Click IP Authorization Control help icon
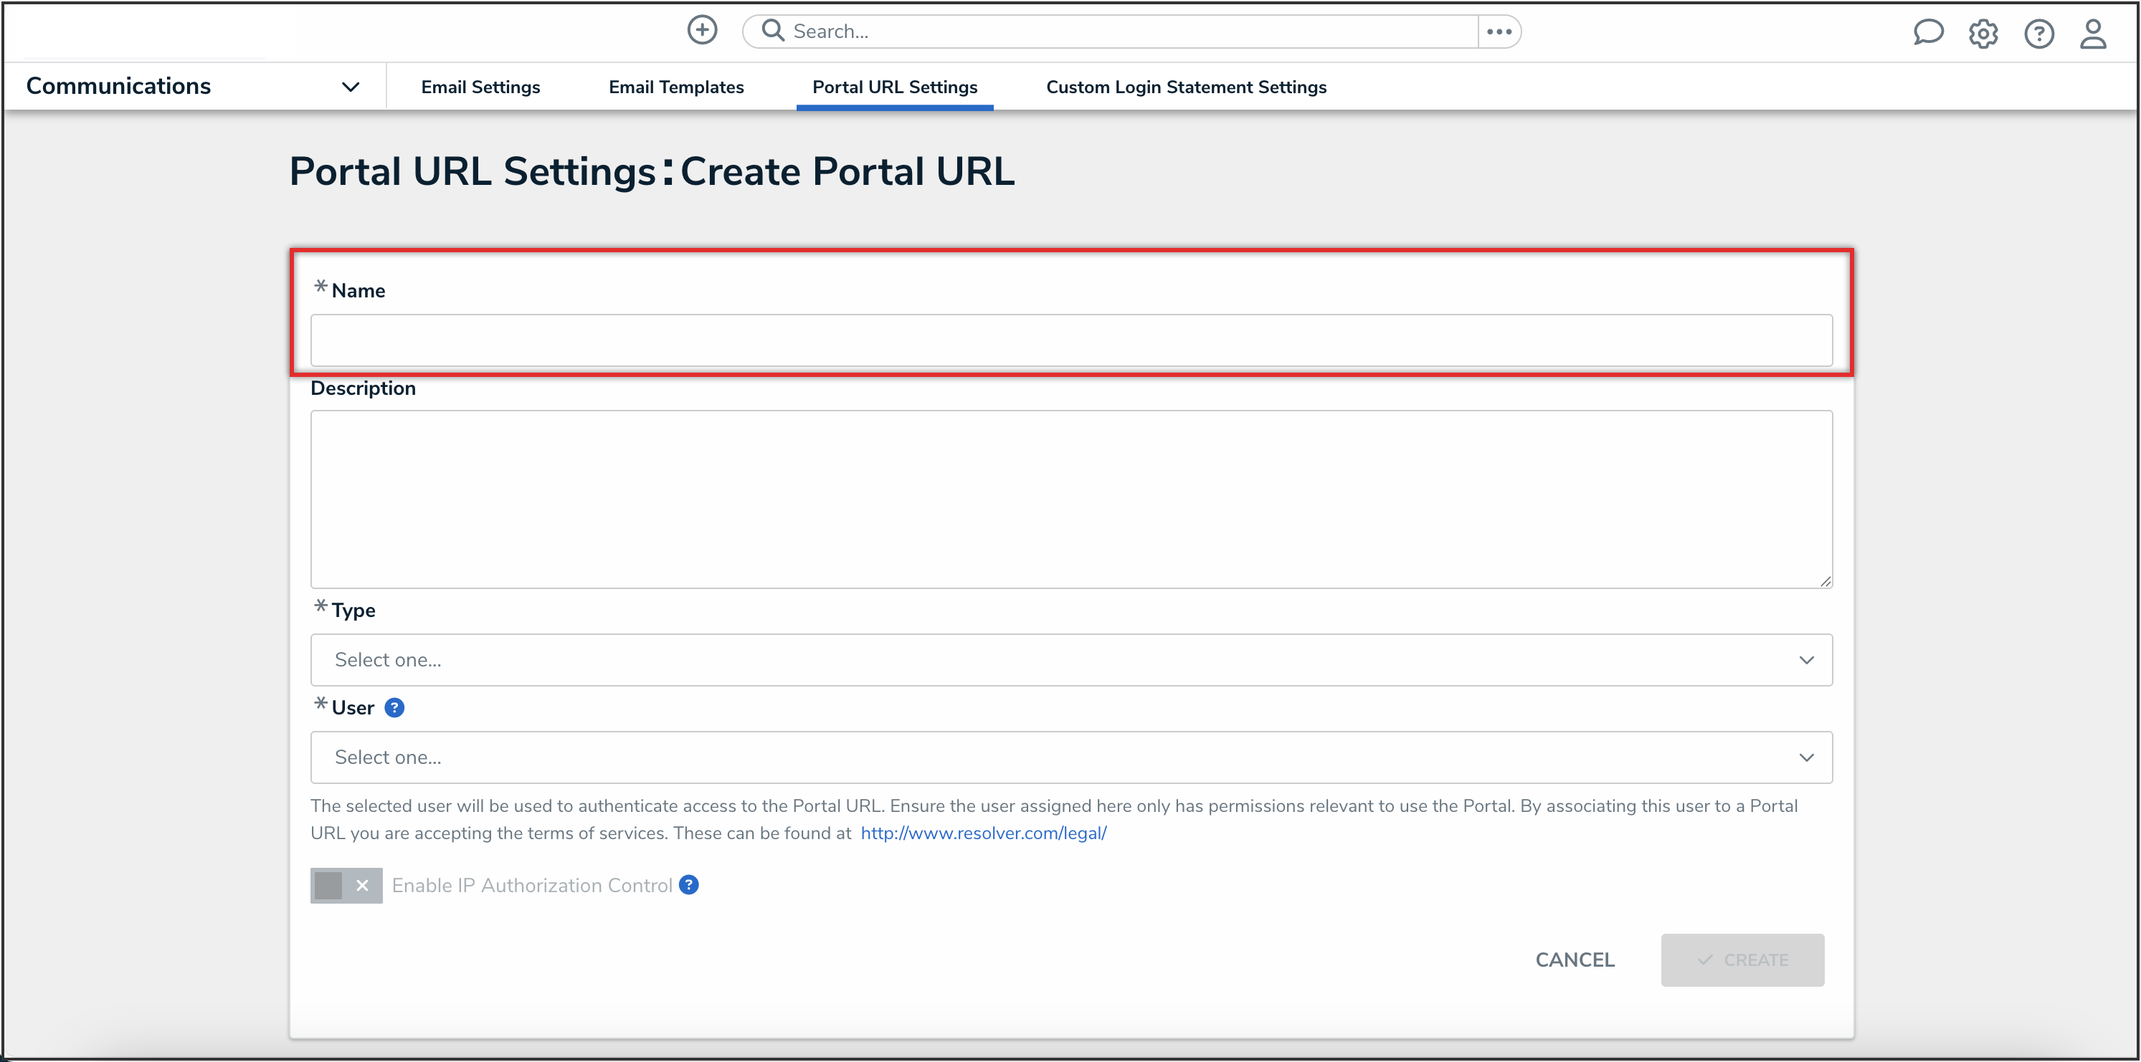2141x1062 pixels. point(688,885)
